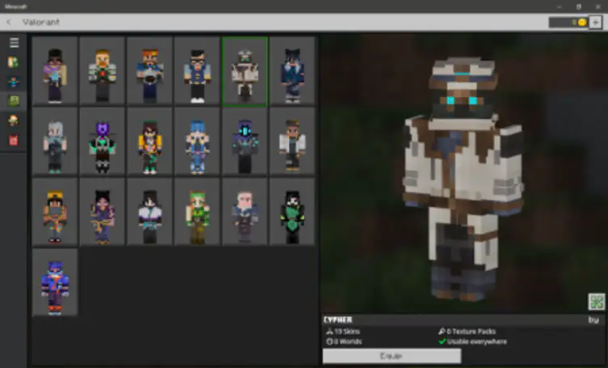Select the orange-haired bearded skin in blue

150,71
